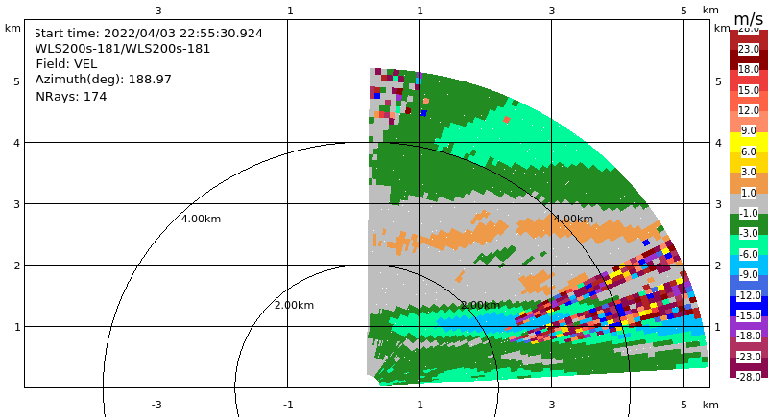The height and width of the screenshot is (417, 768).
Task: Click the 5 tick on the top axis
Action: 684,11
